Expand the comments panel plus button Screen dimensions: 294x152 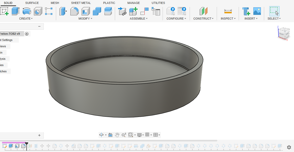tap(39, 135)
